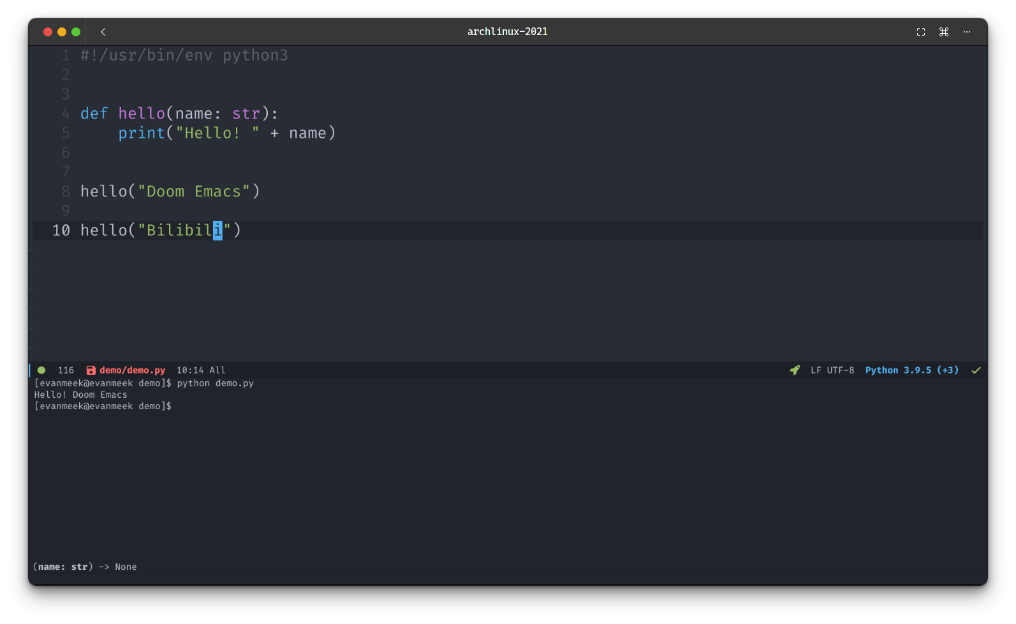Click the python demo.py command in terminal
Image resolution: width=1016 pixels, height=624 pixels.
tap(215, 383)
